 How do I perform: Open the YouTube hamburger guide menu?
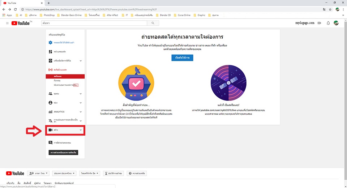click(x=7, y=23)
